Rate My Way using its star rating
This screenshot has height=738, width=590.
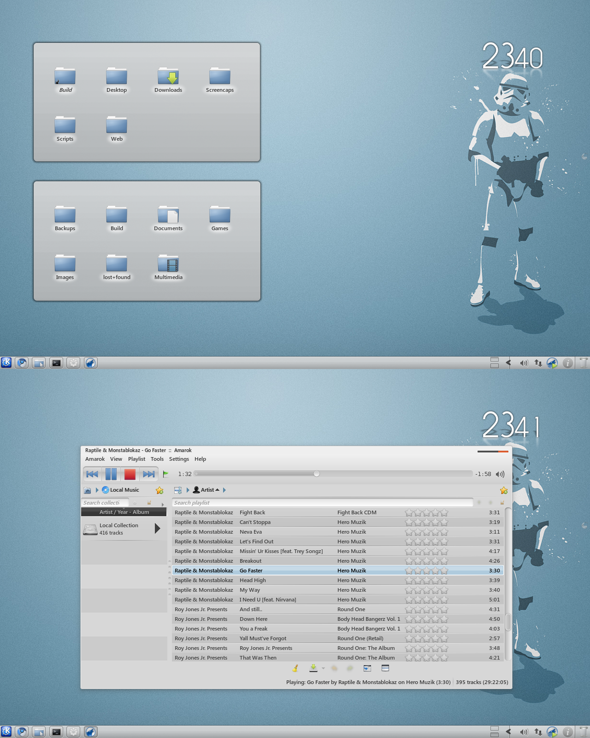(426, 590)
